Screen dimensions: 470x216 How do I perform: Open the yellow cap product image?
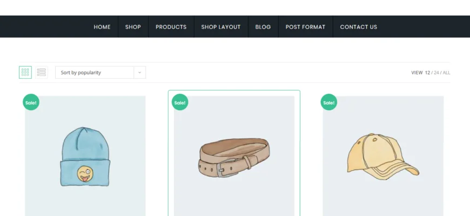click(383, 157)
